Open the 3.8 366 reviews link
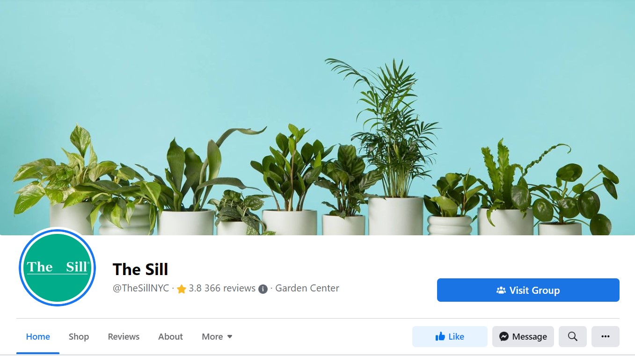Screen dimensions: 635x356 (222, 288)
